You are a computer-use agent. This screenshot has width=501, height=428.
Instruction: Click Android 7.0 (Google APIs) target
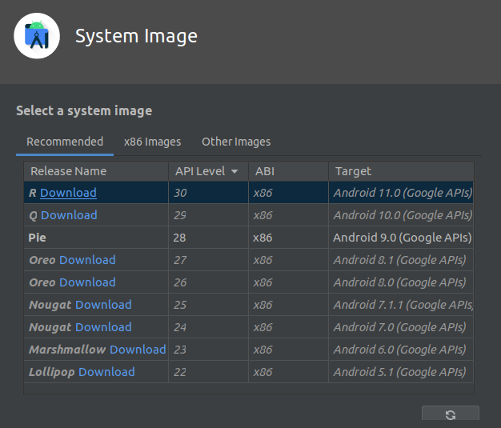399,327
